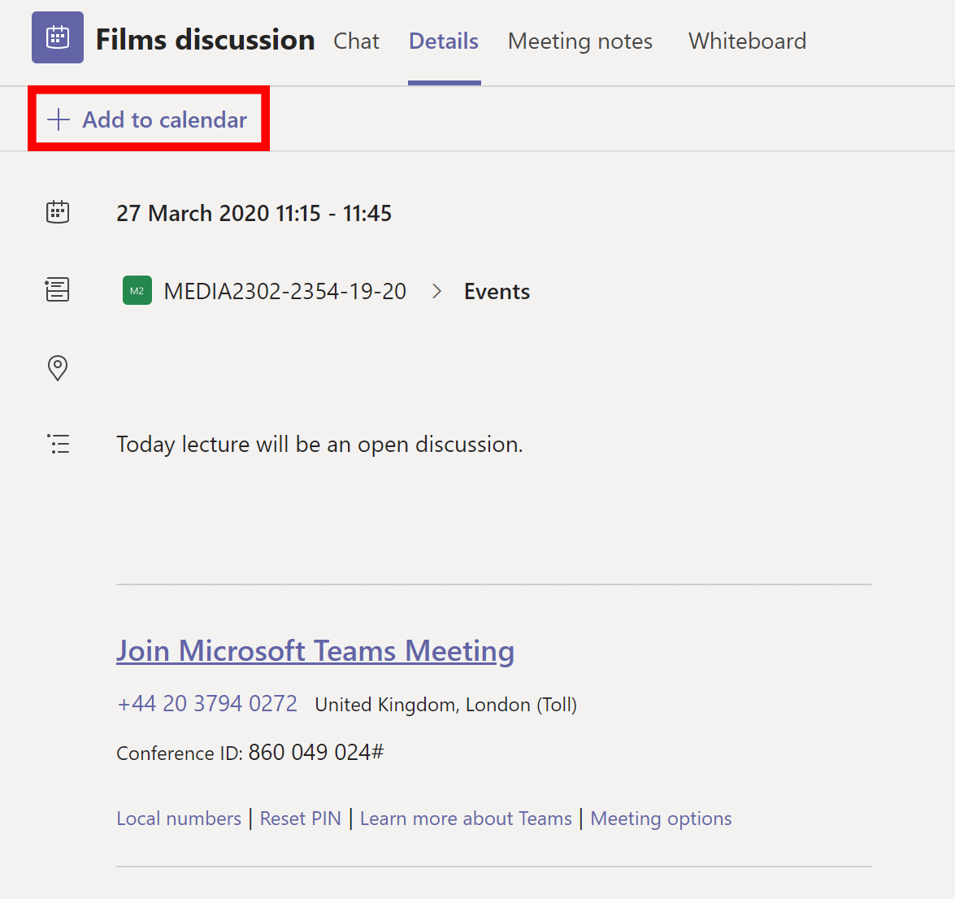Click the Events channel name

tap(497, 291)
